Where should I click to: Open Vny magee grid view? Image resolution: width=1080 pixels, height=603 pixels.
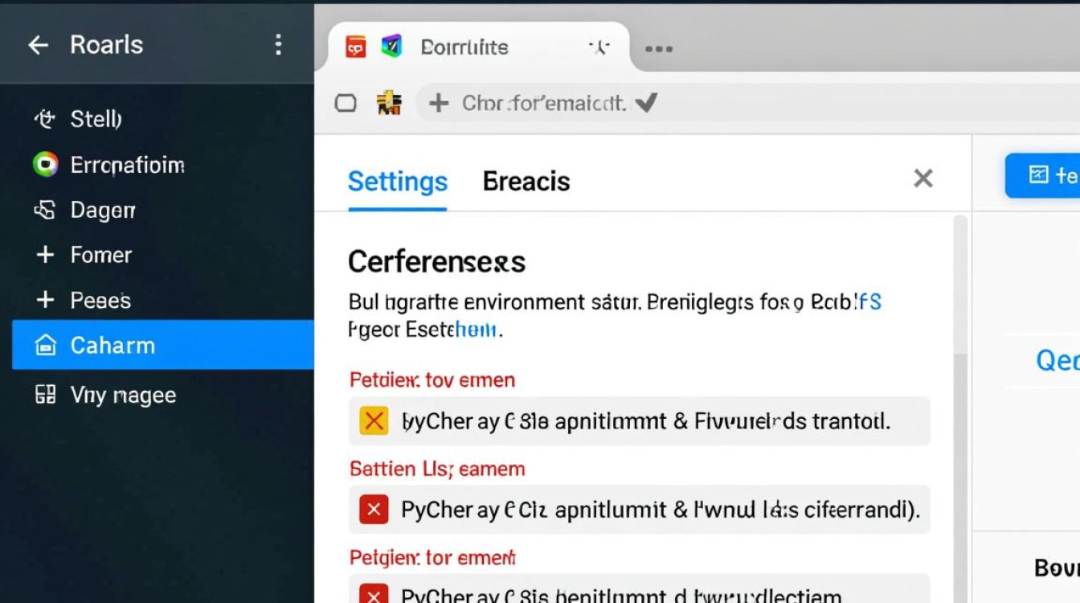coord(123,395)
